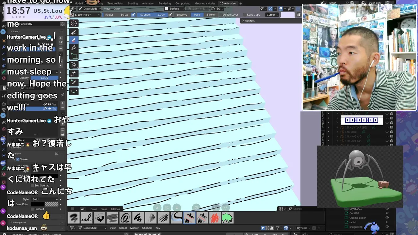Toggle viewport overlays icon
Viewport: 418px width, 235px height.
click(x=281, y=9)
